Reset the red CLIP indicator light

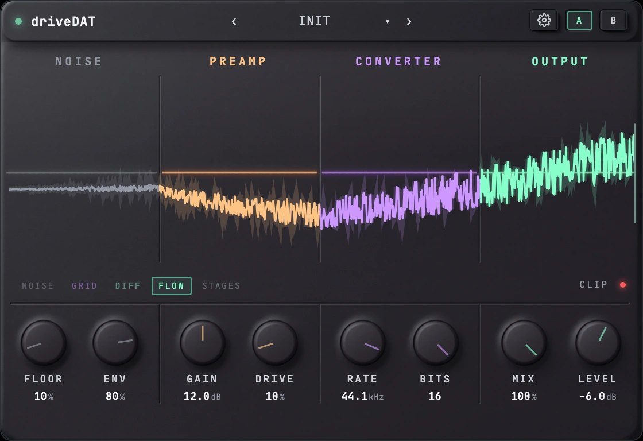pyautogui.click(x=623, y=285)
